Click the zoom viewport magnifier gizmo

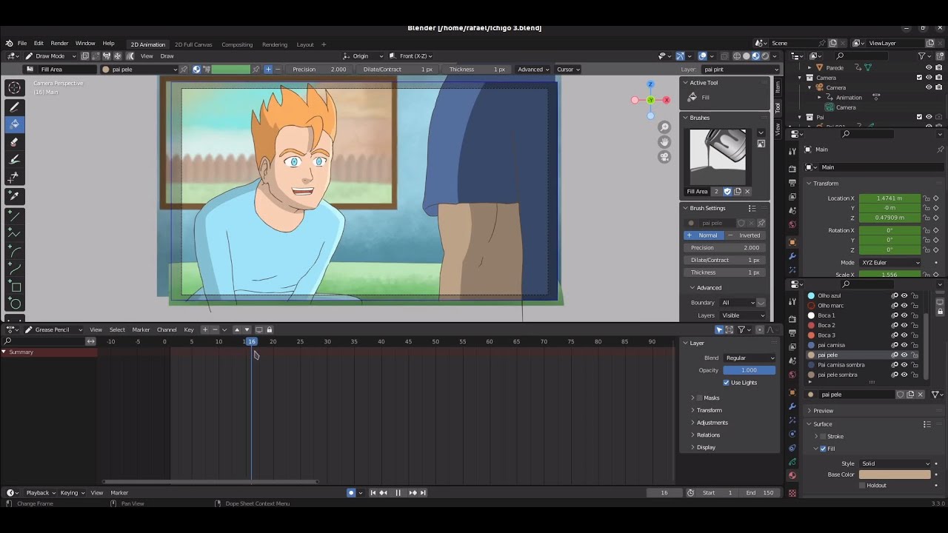(x=664, y=127)
